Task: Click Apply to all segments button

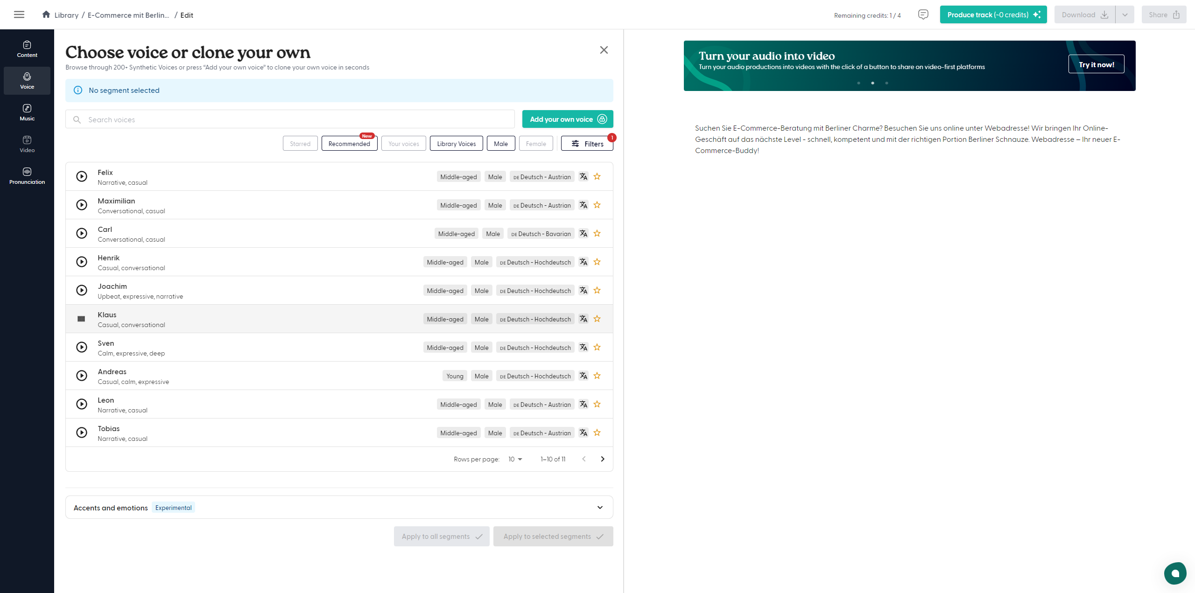Action: pyautogui.click(x=442, y=537)
